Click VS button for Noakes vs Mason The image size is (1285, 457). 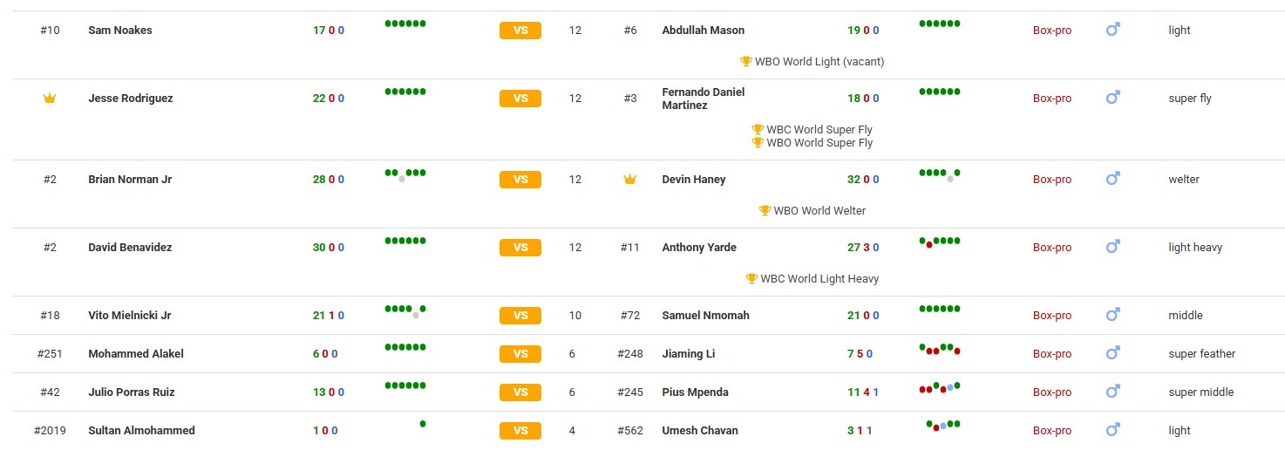click(x=520, y=31)
